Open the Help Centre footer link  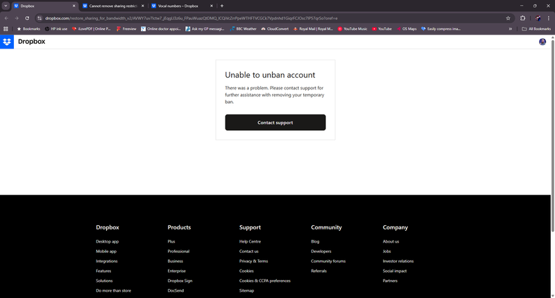point(250,241)
